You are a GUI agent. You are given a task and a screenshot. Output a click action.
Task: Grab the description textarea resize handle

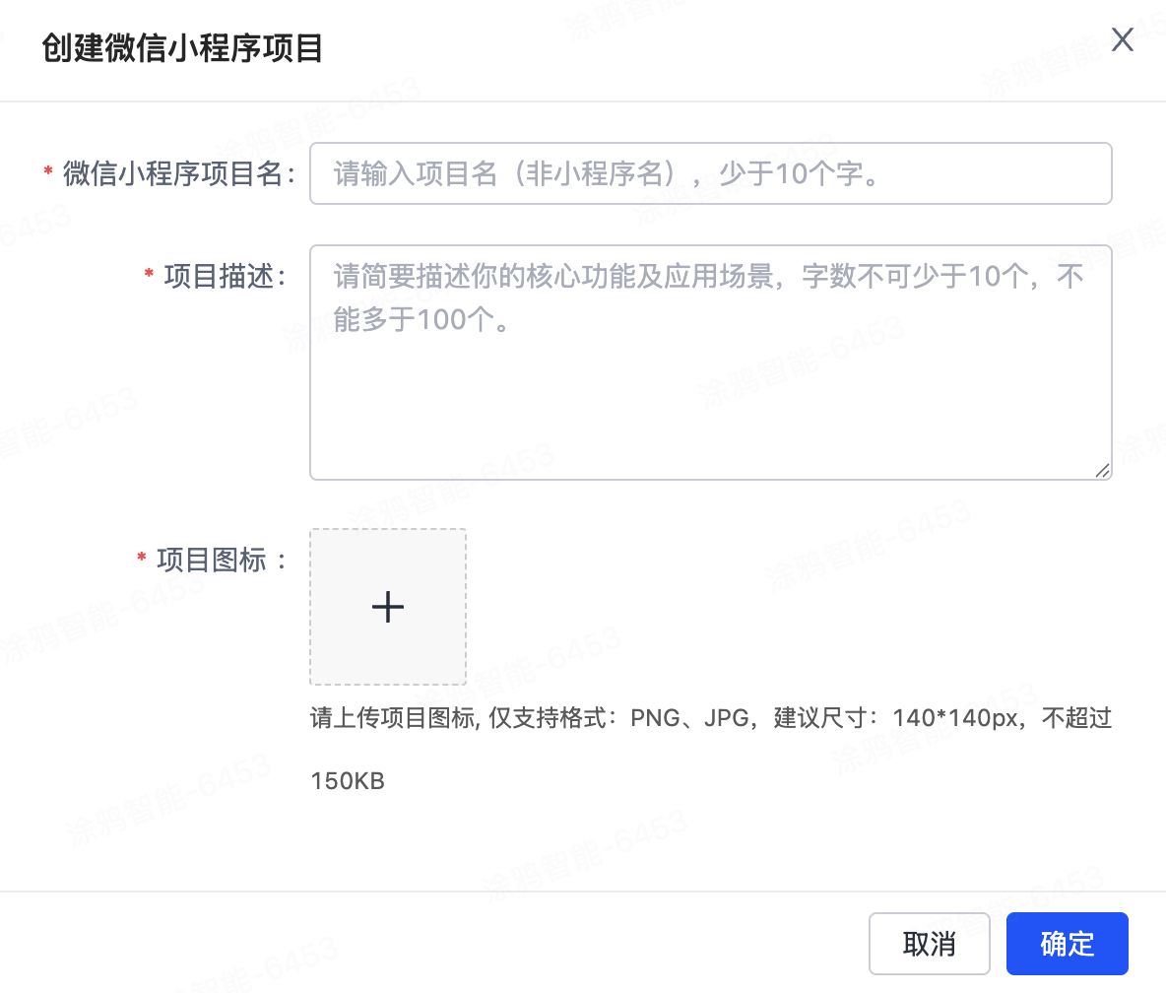pyautogui.click(x=1102, y=470)
